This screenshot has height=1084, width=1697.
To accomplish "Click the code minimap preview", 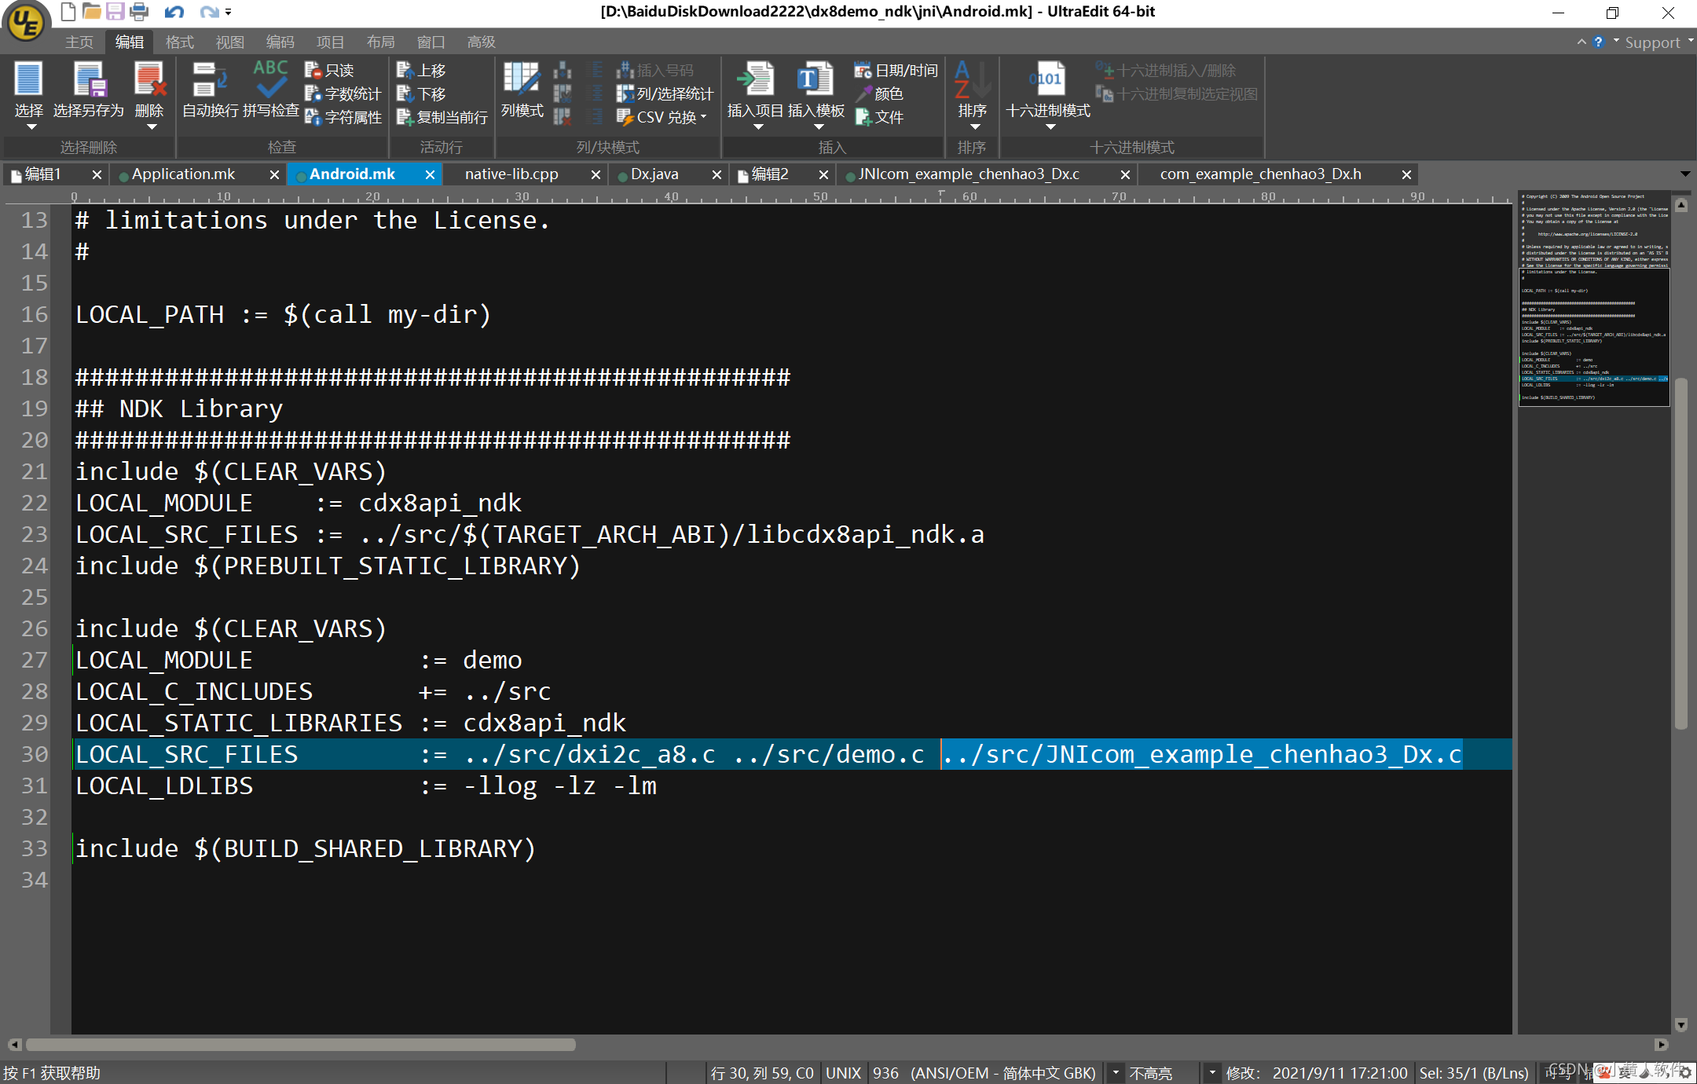I will pyautogui.click(x=1593, y=298).
